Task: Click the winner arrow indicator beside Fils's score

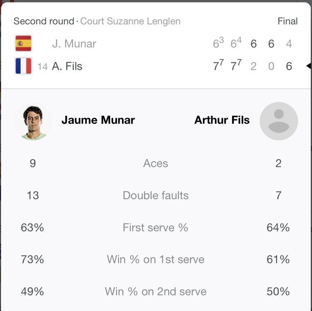Action: [x=308, y=66]
